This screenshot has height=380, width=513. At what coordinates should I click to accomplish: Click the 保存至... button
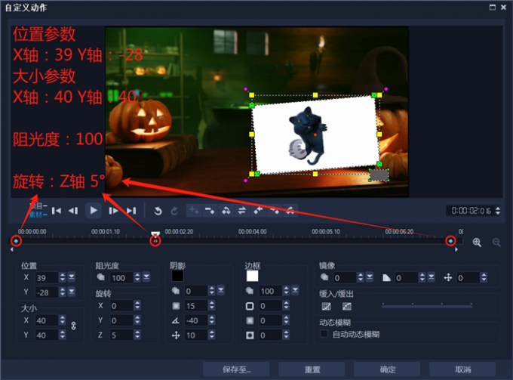pyautogui.click(x=236, y=369)
